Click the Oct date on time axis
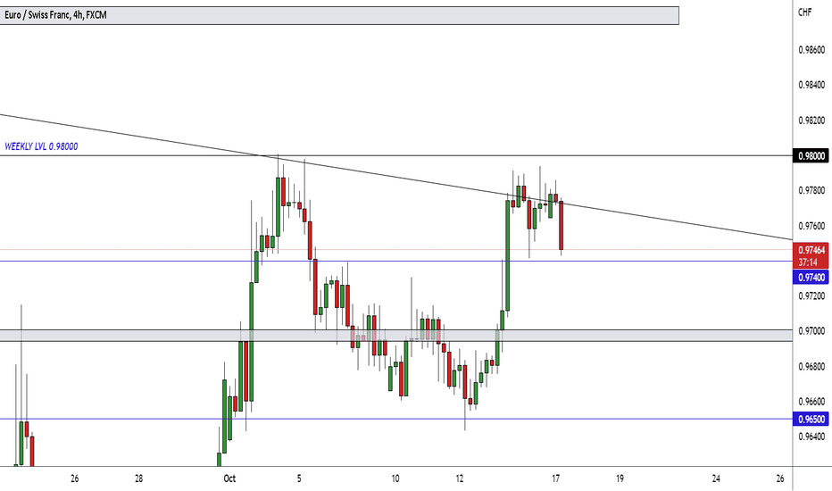Viewport: 832px width, 491px height. coord(229,479)
